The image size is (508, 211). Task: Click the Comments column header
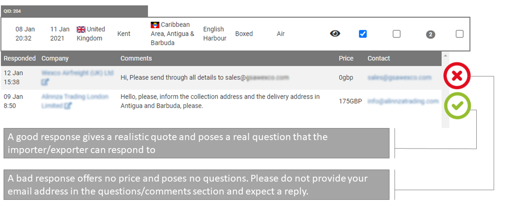[136, 58]
